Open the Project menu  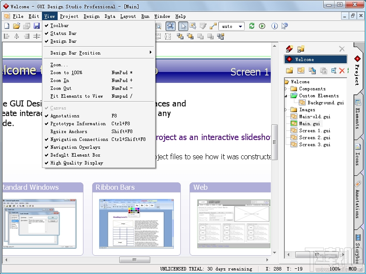[x=69, y=16]
